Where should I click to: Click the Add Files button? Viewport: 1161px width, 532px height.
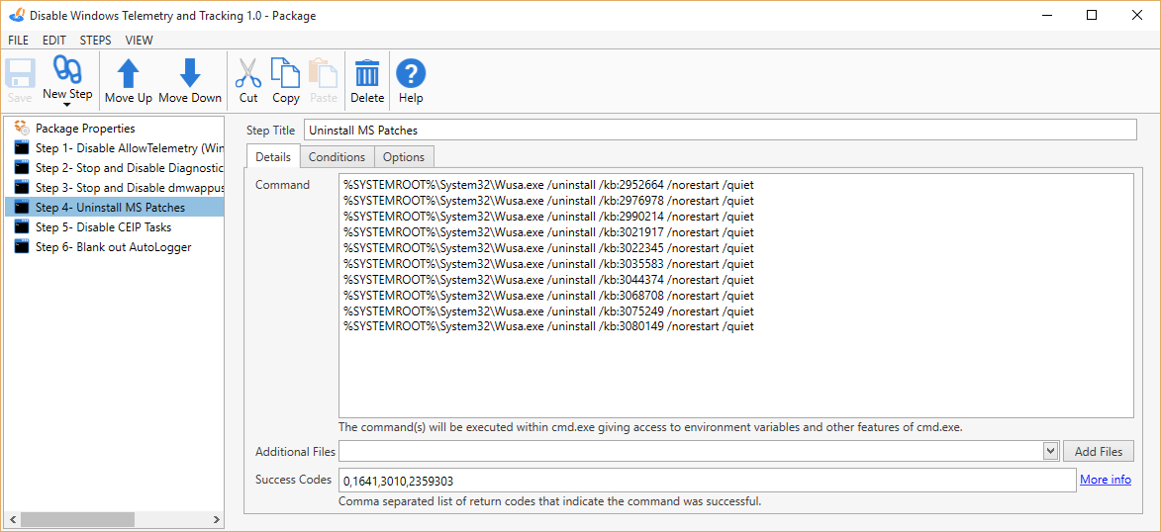[x=1098, y=451]
